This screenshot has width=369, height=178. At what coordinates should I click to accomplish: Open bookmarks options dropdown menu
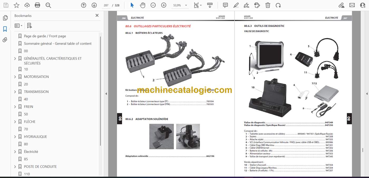18,26
